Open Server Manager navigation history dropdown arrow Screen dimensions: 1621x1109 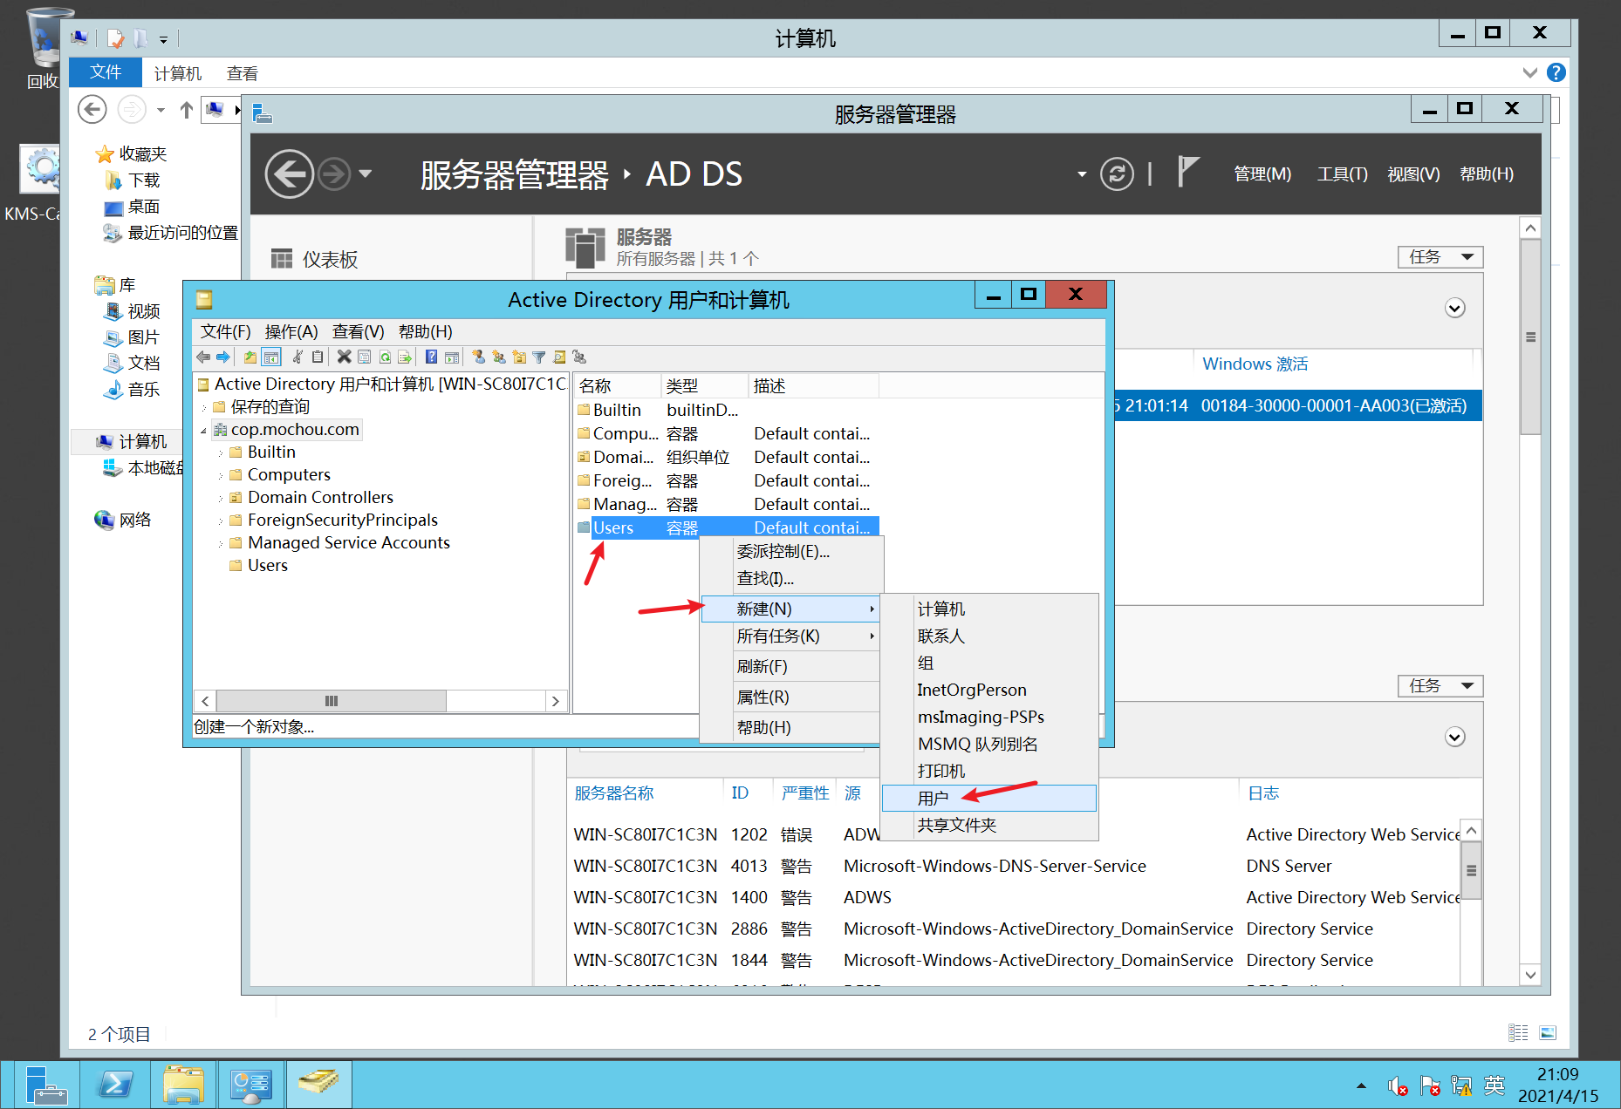(366, 174)
